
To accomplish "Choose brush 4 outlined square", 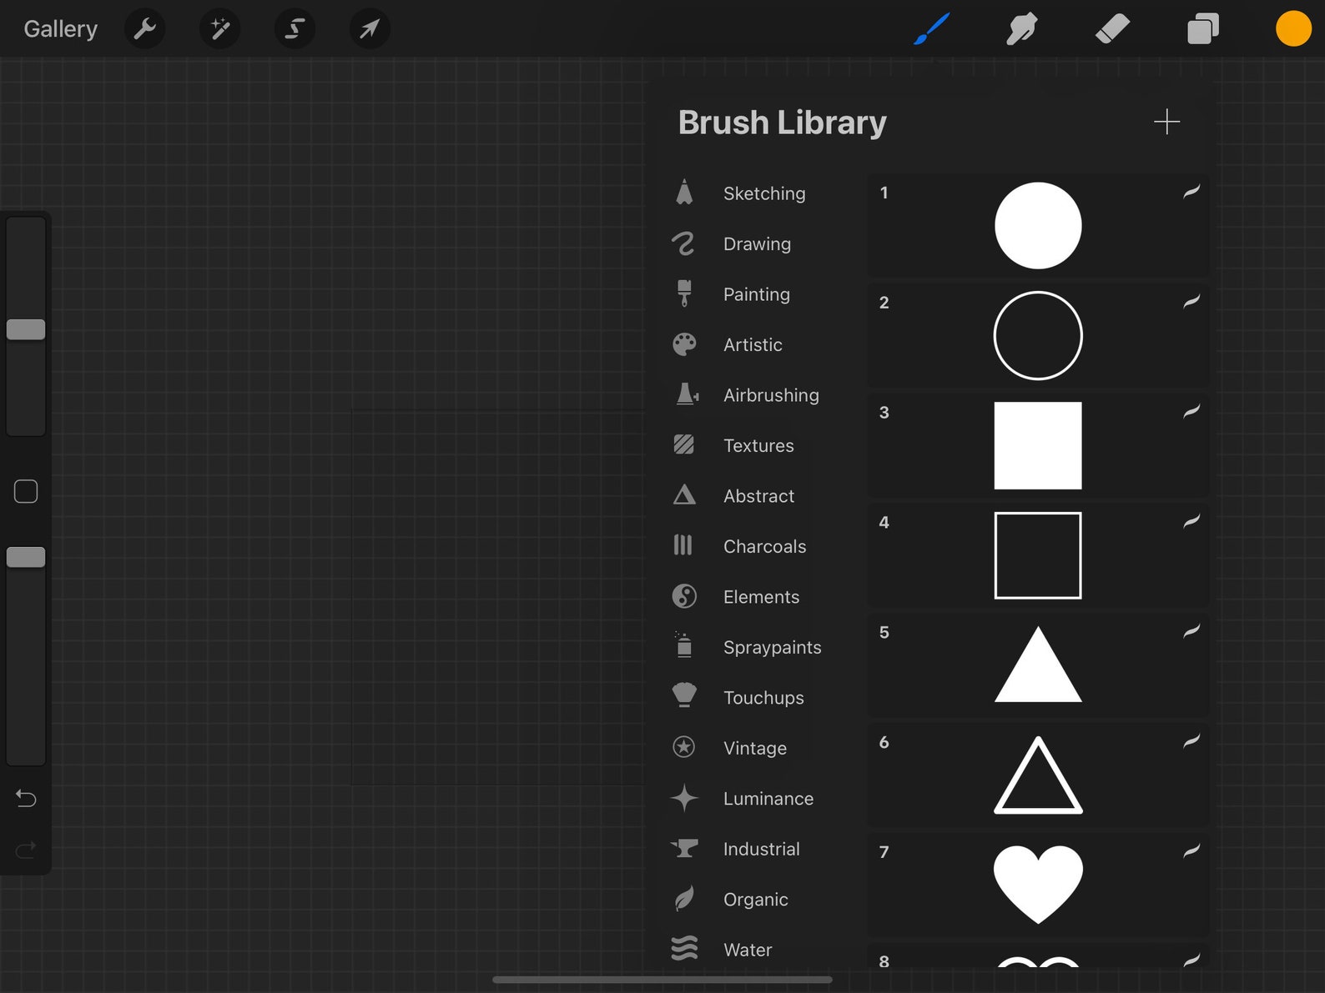I will [x=1038, y=556].
